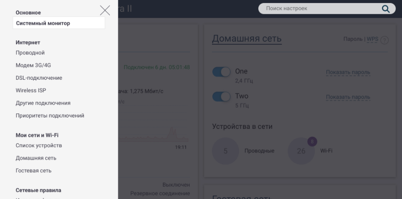
Task: Toggle the Two 5 ГГц network switch
Action: point(221,97)
